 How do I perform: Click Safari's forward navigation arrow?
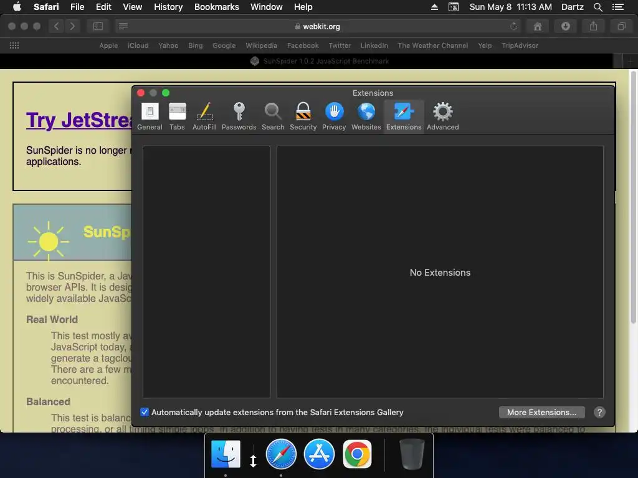pos(72,26)
